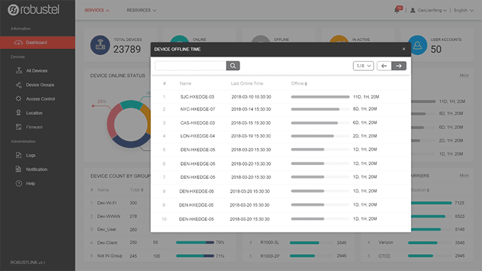Viewport: 482px width, 271px height.
Task: Open the English language dropdown
Action: (463, 10)
